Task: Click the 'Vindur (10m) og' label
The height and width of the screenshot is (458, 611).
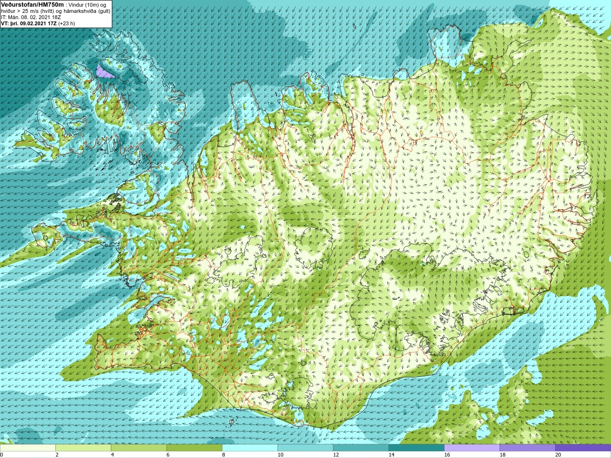Action: pos(87,5)
